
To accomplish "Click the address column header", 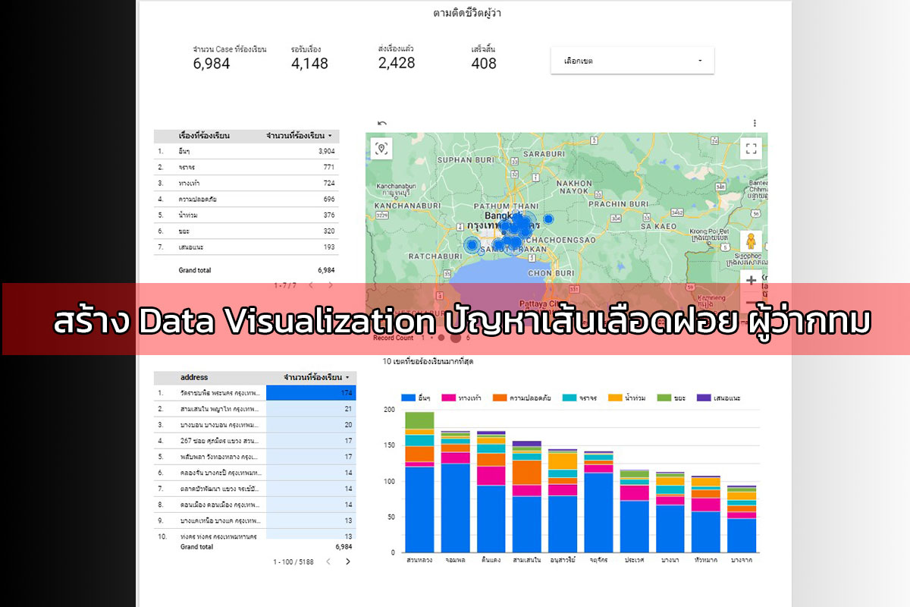I will click(x=194, y=377).
